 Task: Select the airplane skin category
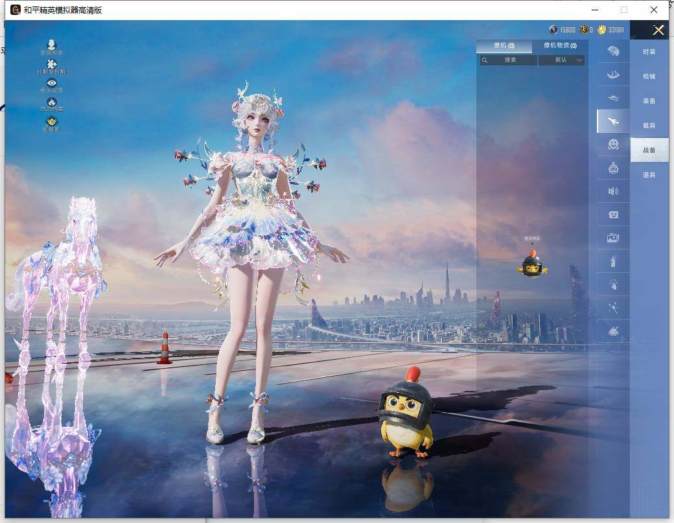coord(613,121)
